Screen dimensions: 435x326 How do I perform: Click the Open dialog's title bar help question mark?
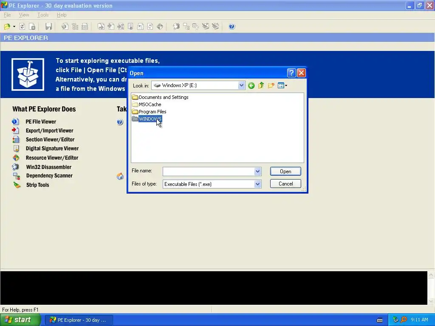coord(291,73)
